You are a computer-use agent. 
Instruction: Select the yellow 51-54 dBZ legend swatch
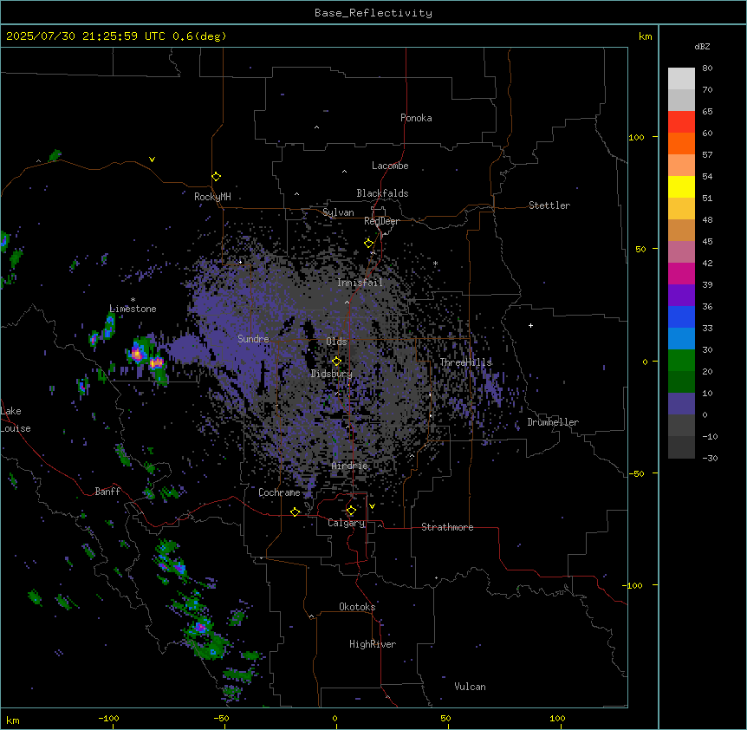pyautogui.click(x=681, y=186)
